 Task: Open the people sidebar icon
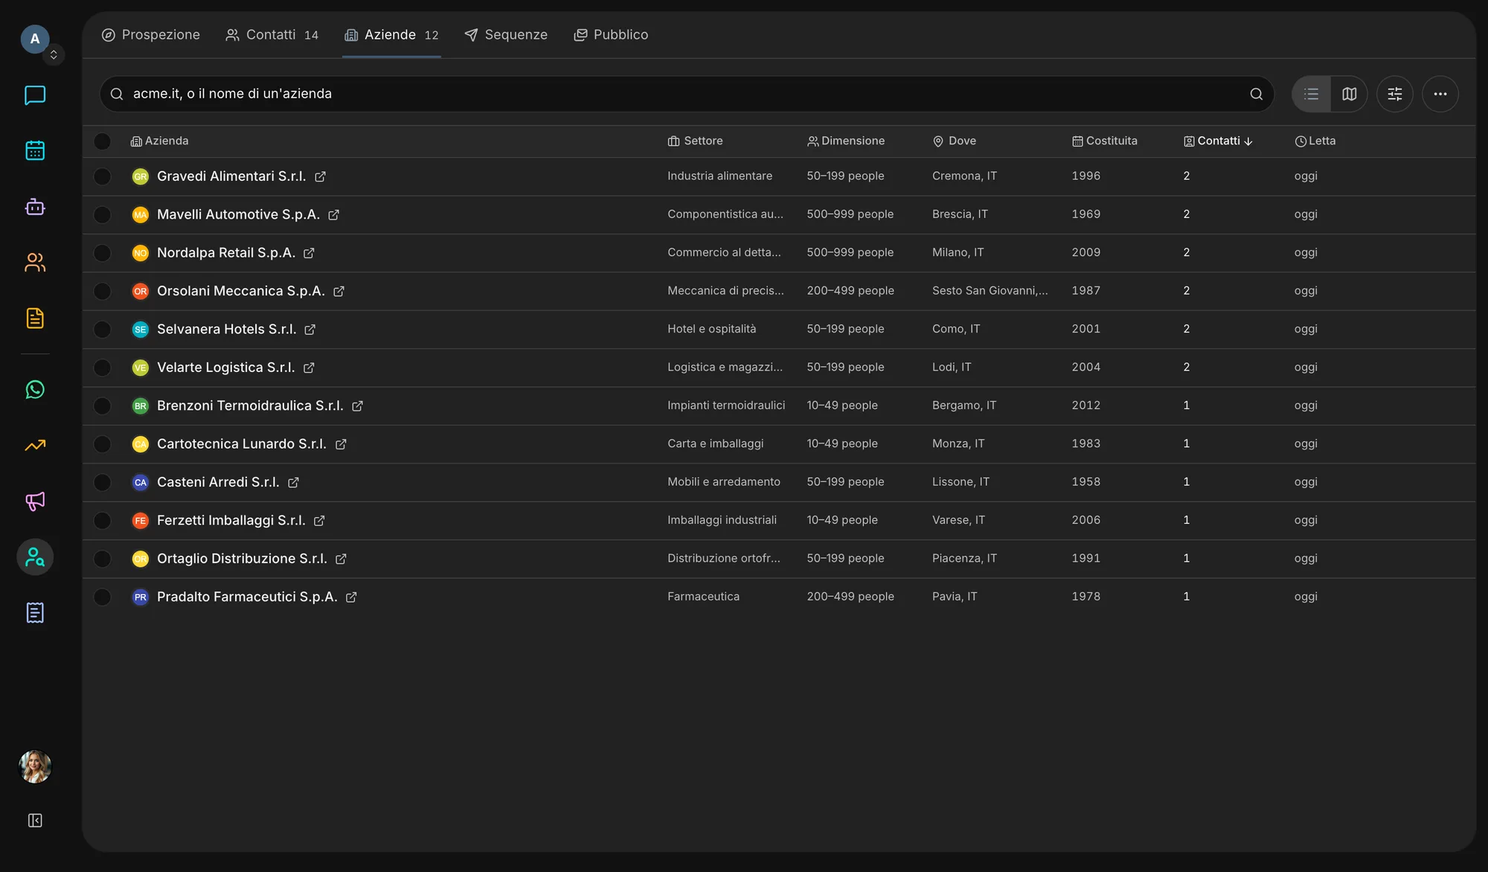tap(35, 262)
